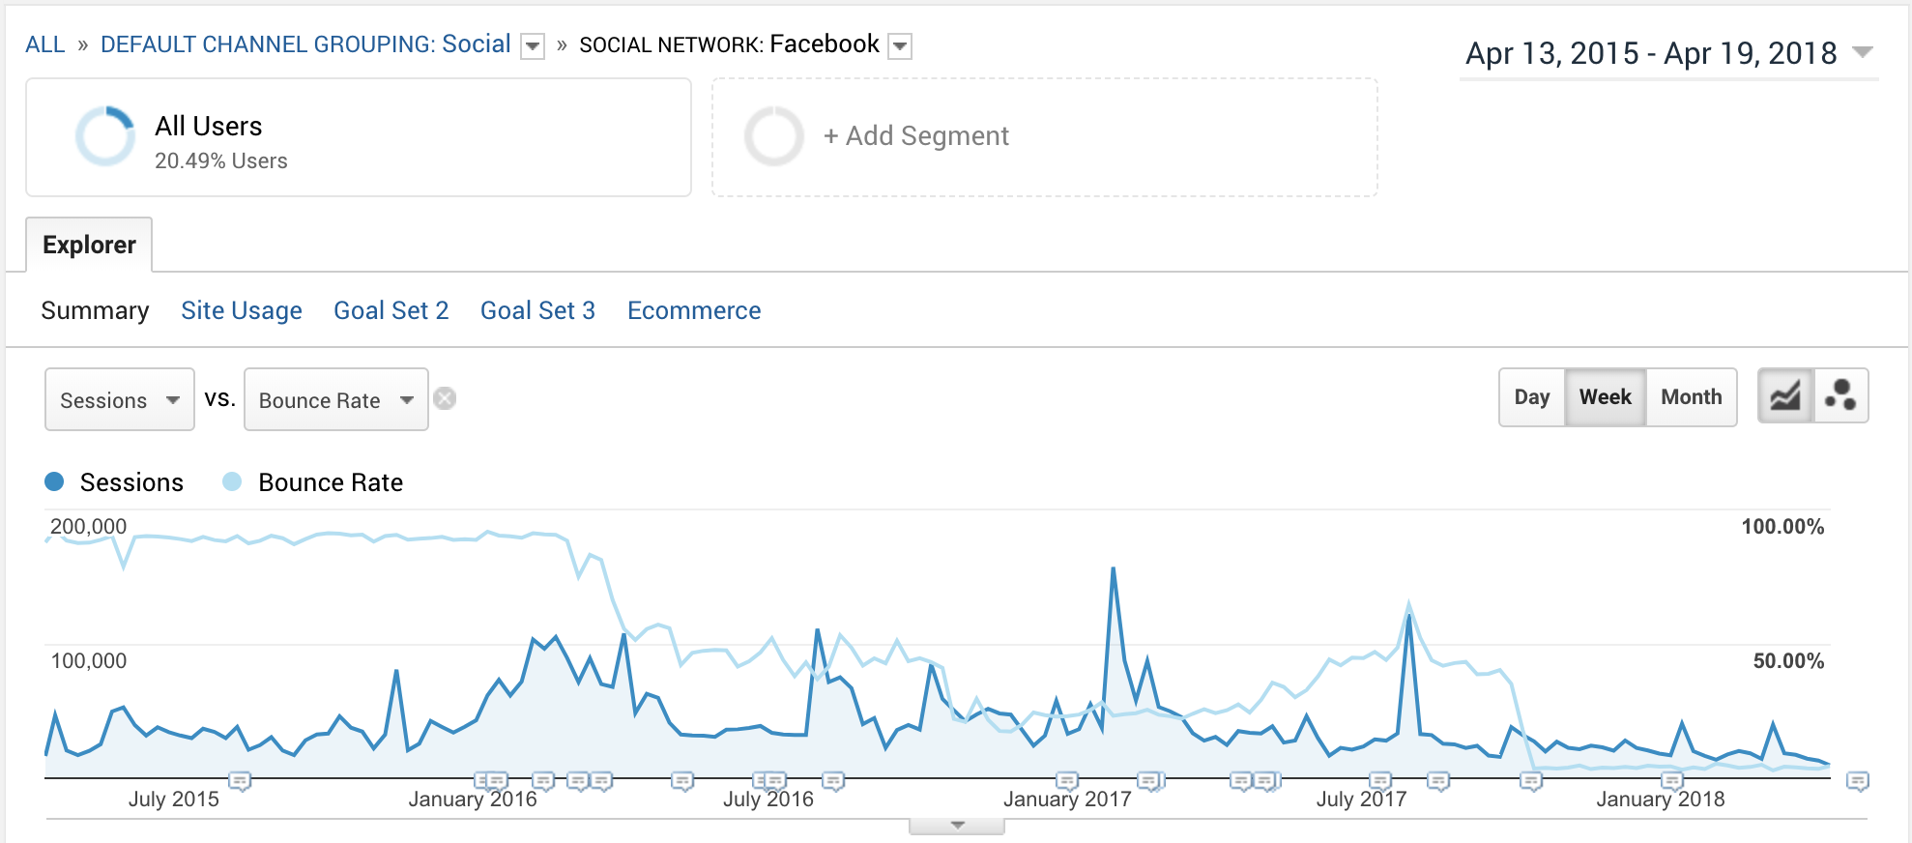The height and width of the screenshot is (843, 1912).
Task: Click the Add Segment button
Action: [x=915, y=136]
